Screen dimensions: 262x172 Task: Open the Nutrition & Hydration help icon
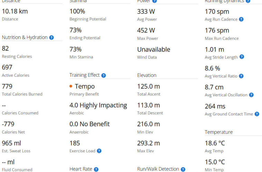[x=51, y=37]
